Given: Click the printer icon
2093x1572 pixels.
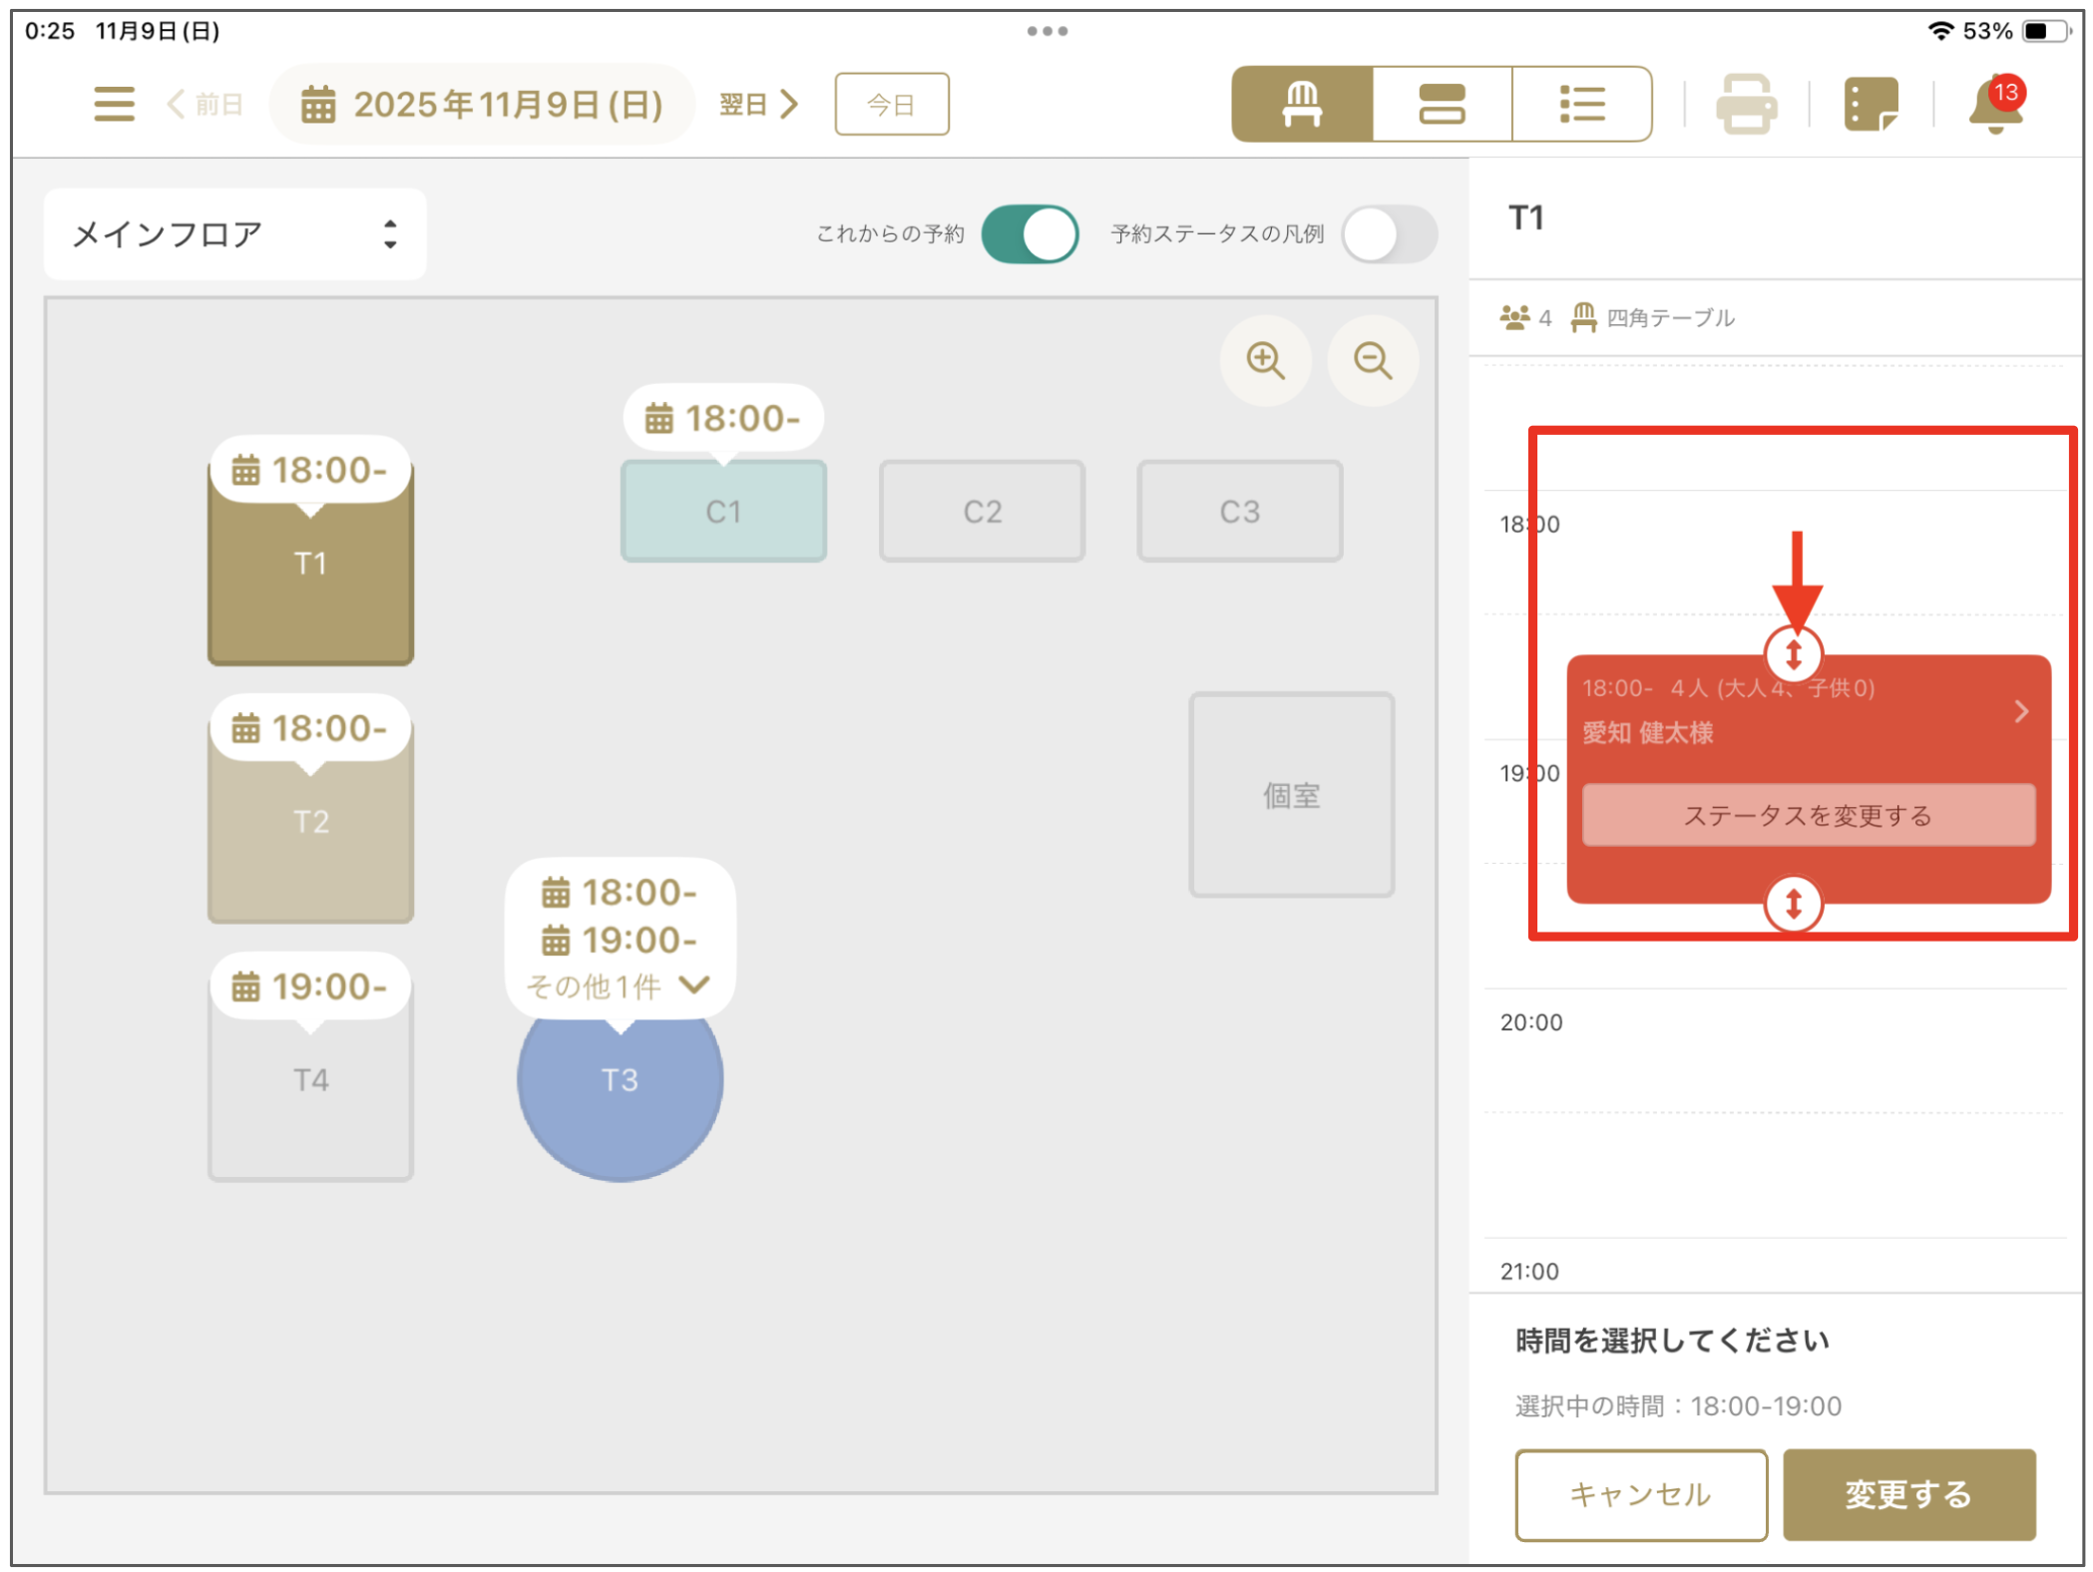Looking at the screenshot, I should (1746, 104).
